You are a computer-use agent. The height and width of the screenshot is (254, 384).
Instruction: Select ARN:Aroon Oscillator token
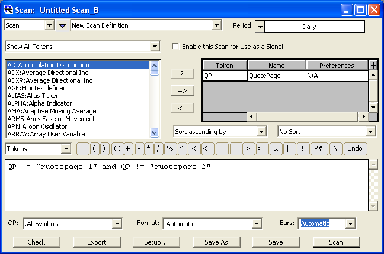(x=78, y=126)
